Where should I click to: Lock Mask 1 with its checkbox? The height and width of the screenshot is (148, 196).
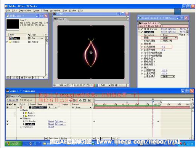15,113
